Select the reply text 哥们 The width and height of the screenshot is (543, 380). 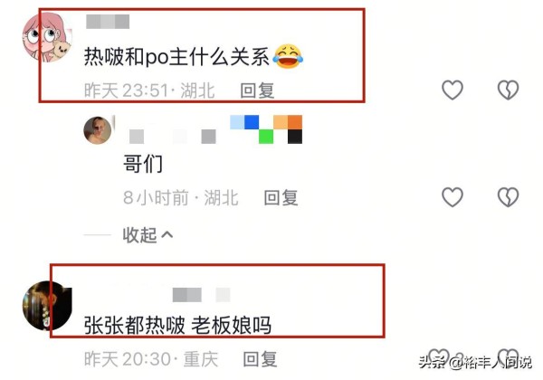pos(143,164)
